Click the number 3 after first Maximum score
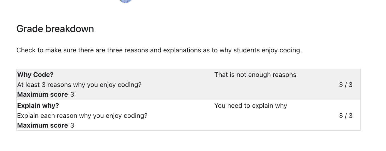386x151 pixels. click(x=72, y=94)
